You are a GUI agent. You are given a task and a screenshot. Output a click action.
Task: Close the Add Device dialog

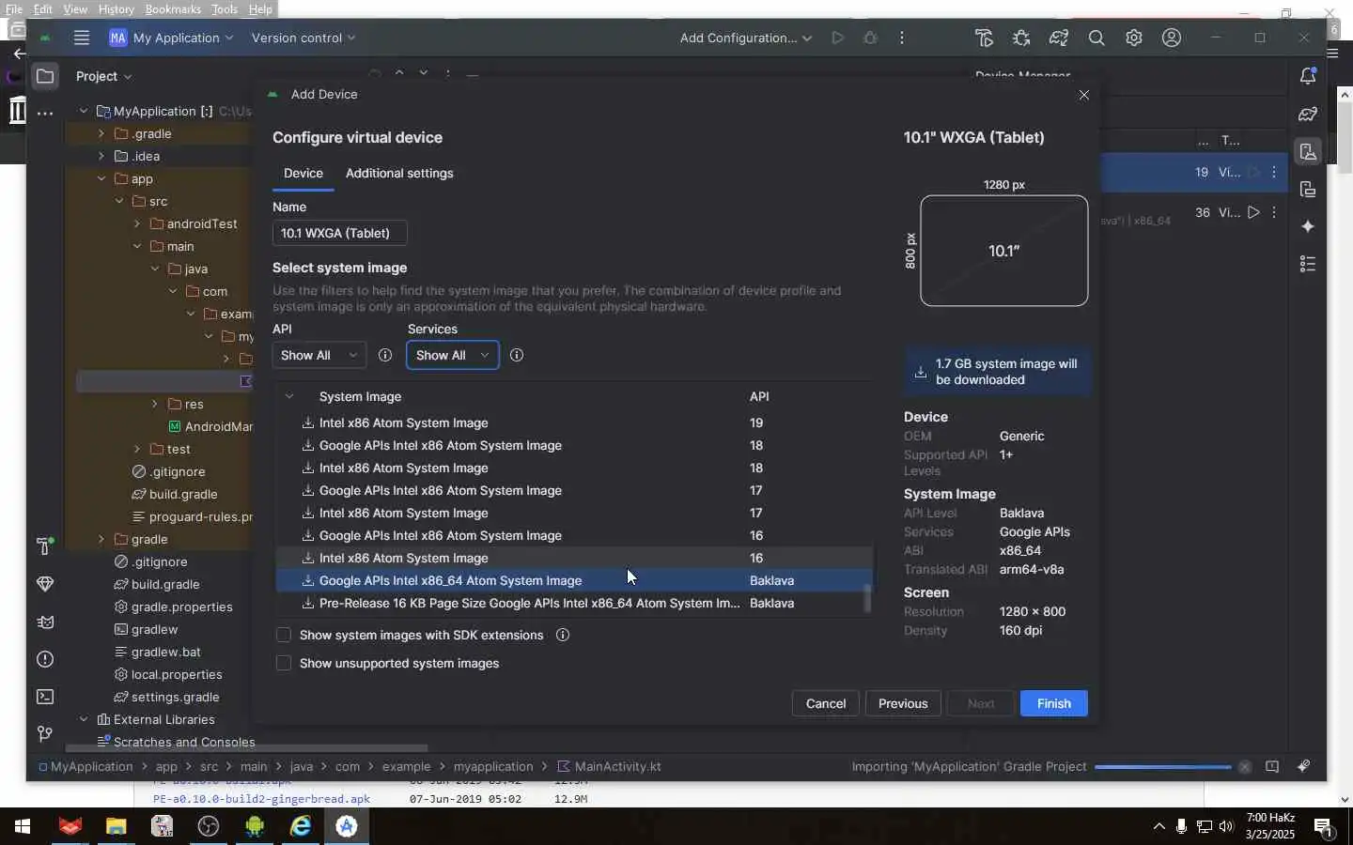click(1084, 95)
